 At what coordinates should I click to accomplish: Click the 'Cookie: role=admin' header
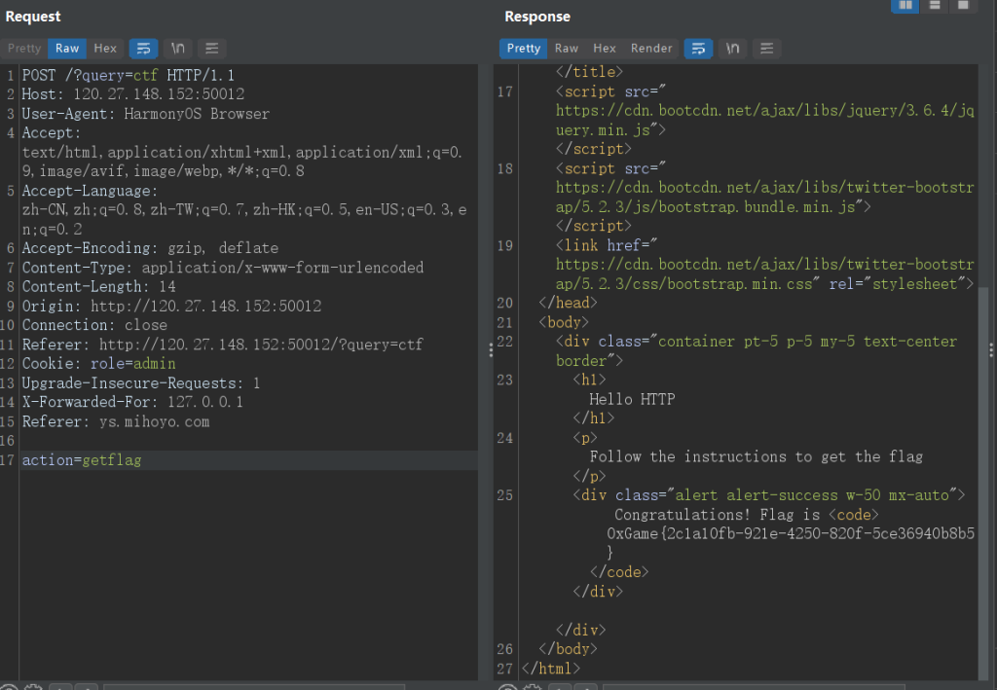[99, 363]
